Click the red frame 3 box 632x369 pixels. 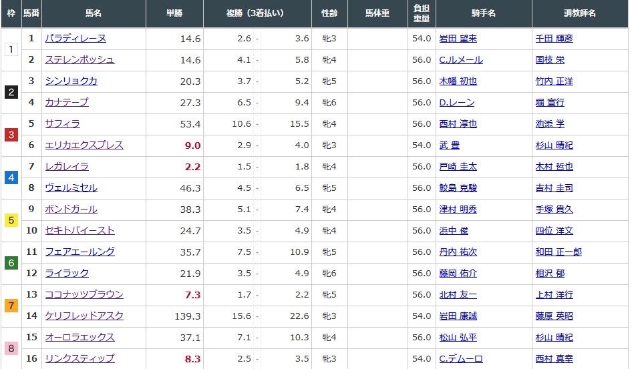pyautogui.click(x=11, y=135)
